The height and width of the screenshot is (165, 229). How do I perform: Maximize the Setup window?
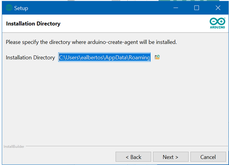pos(196,8)
